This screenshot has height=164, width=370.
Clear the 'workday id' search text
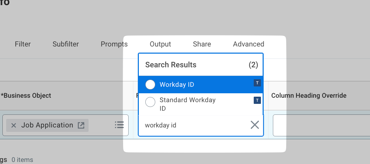click(x=254, y=125)
